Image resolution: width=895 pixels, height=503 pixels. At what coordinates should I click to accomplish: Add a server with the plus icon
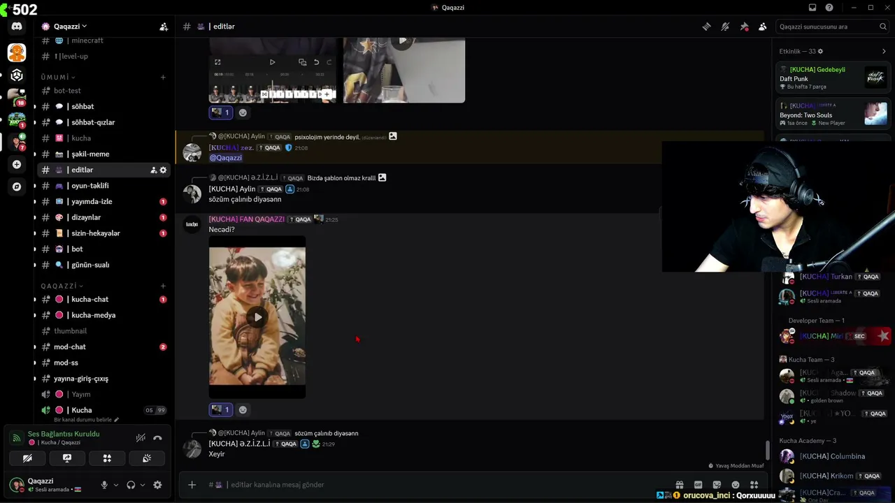point(17,164)
